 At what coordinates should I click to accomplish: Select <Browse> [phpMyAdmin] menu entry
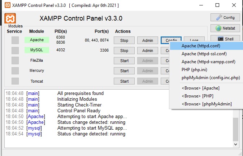click(207, 104)
